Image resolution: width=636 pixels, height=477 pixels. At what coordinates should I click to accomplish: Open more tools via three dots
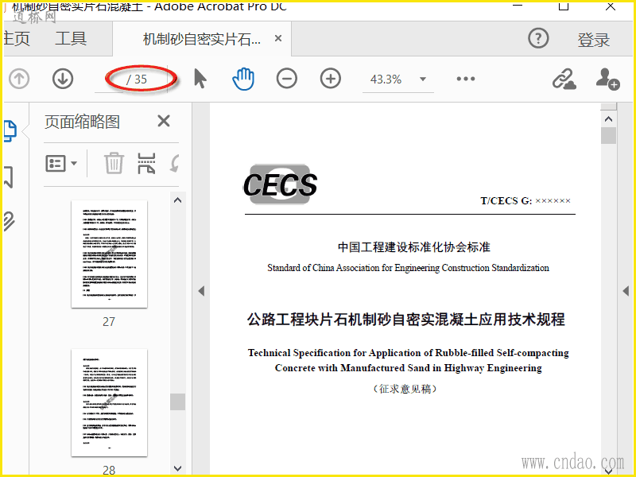pos(466,79)
